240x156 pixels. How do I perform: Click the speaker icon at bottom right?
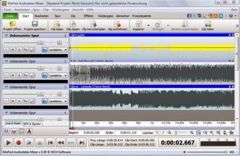coord(232,152)
